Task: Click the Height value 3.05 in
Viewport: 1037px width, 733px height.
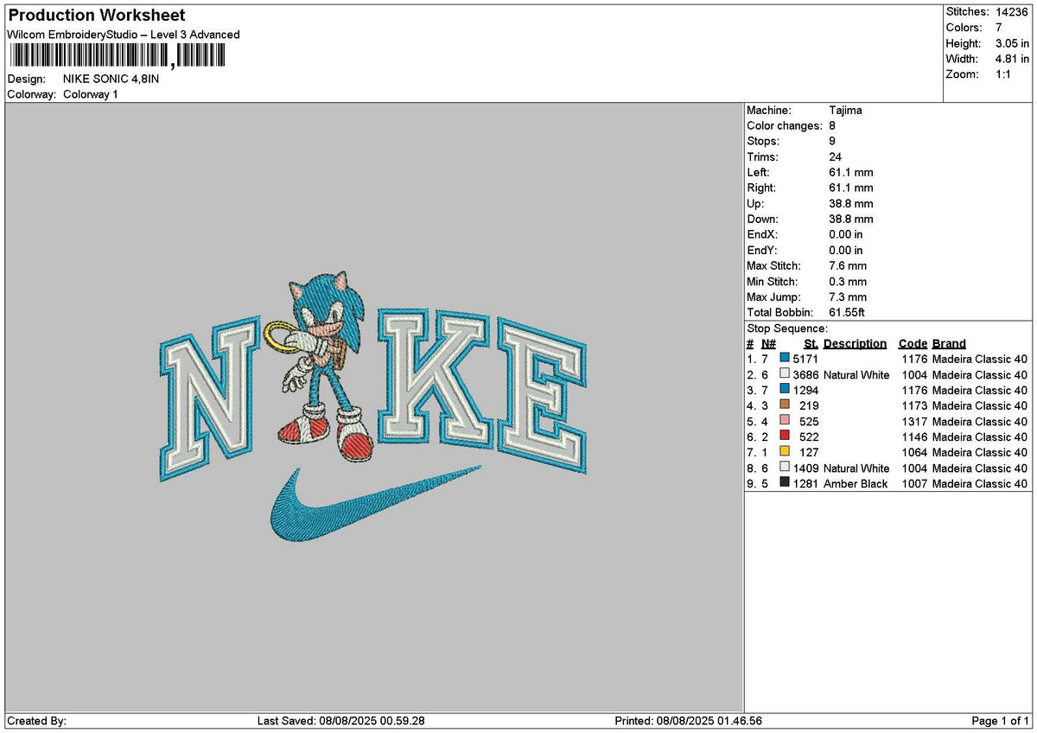Action: tap(1013, 43)
